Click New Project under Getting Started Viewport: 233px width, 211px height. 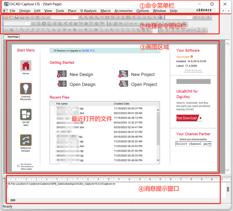136,74
